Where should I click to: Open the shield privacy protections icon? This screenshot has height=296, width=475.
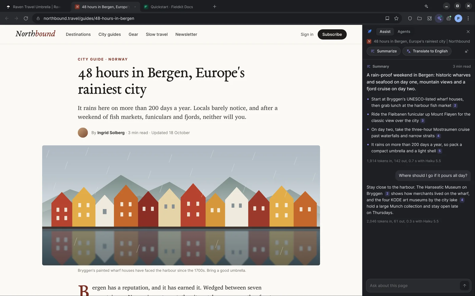click(x=410, y=18)
